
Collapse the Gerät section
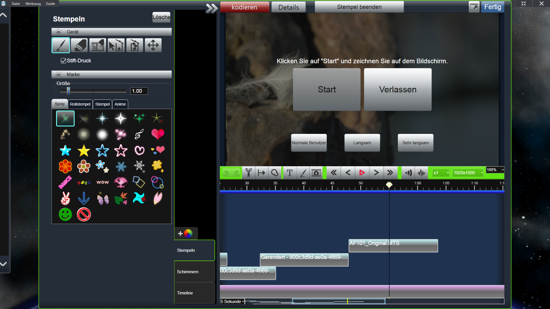point(58,32)
